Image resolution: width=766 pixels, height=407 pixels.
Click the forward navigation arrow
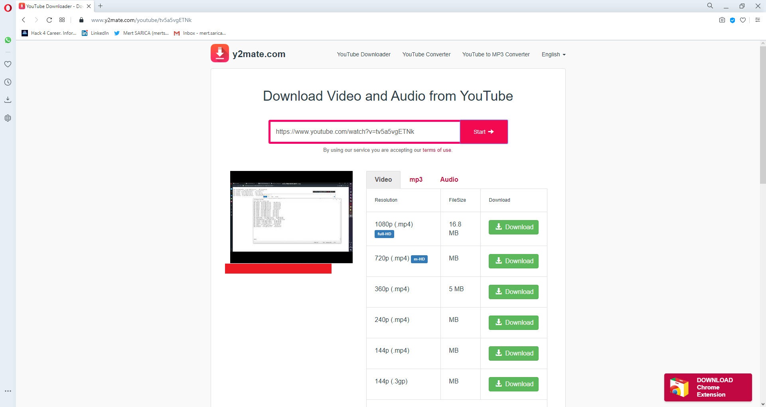(36, 20)
